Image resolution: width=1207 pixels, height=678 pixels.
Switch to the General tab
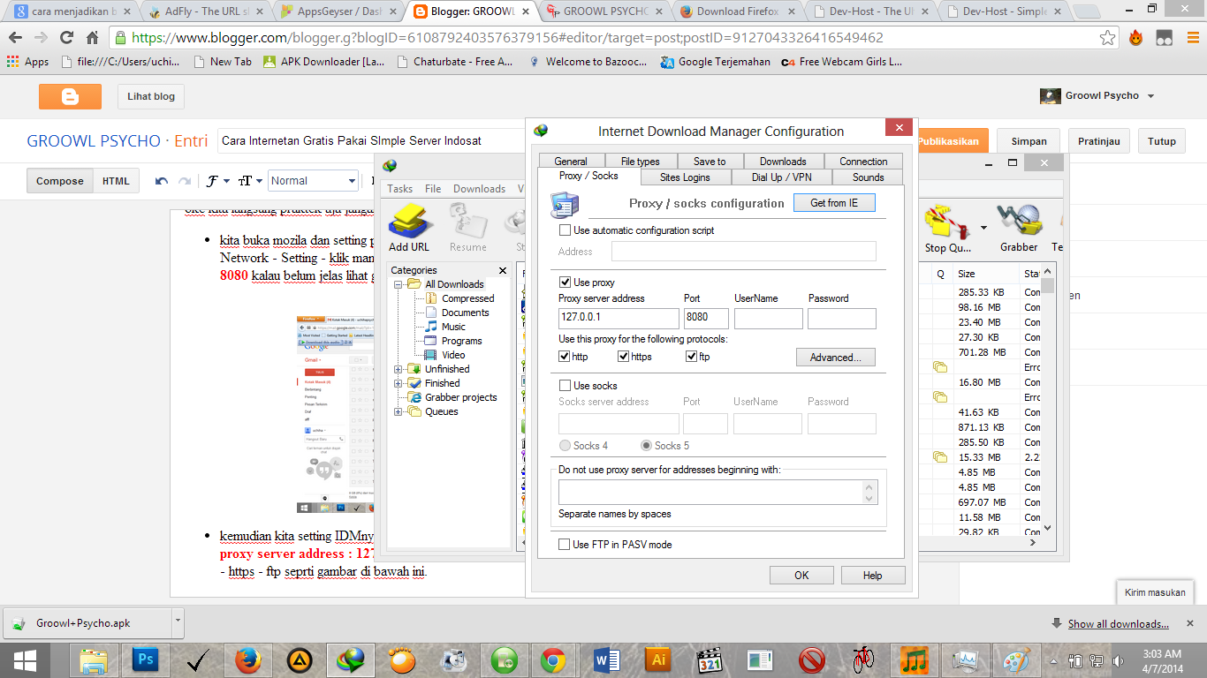(x=571, y=162)
